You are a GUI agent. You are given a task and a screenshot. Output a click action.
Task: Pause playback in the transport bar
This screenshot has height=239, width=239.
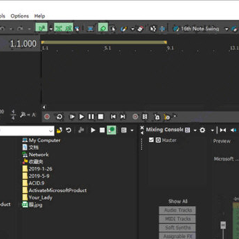tap(91, 117)
